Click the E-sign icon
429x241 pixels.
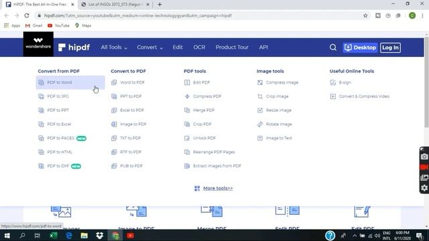tap(333, 82)
